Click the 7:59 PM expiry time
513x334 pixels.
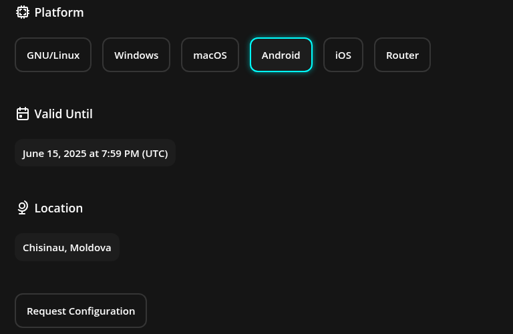(x=120, y=154)
